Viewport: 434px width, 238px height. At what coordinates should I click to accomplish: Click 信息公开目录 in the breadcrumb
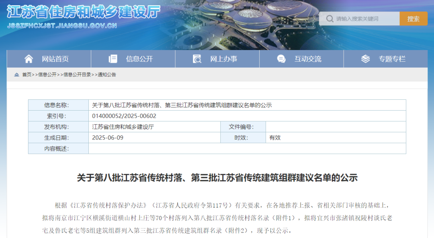77,75
